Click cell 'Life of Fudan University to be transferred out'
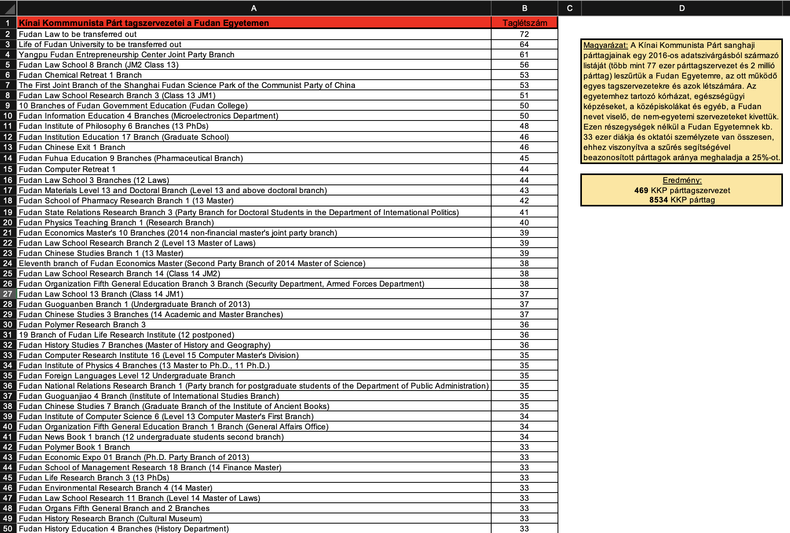Screen dimensions: 790x533 click(254, 44)
